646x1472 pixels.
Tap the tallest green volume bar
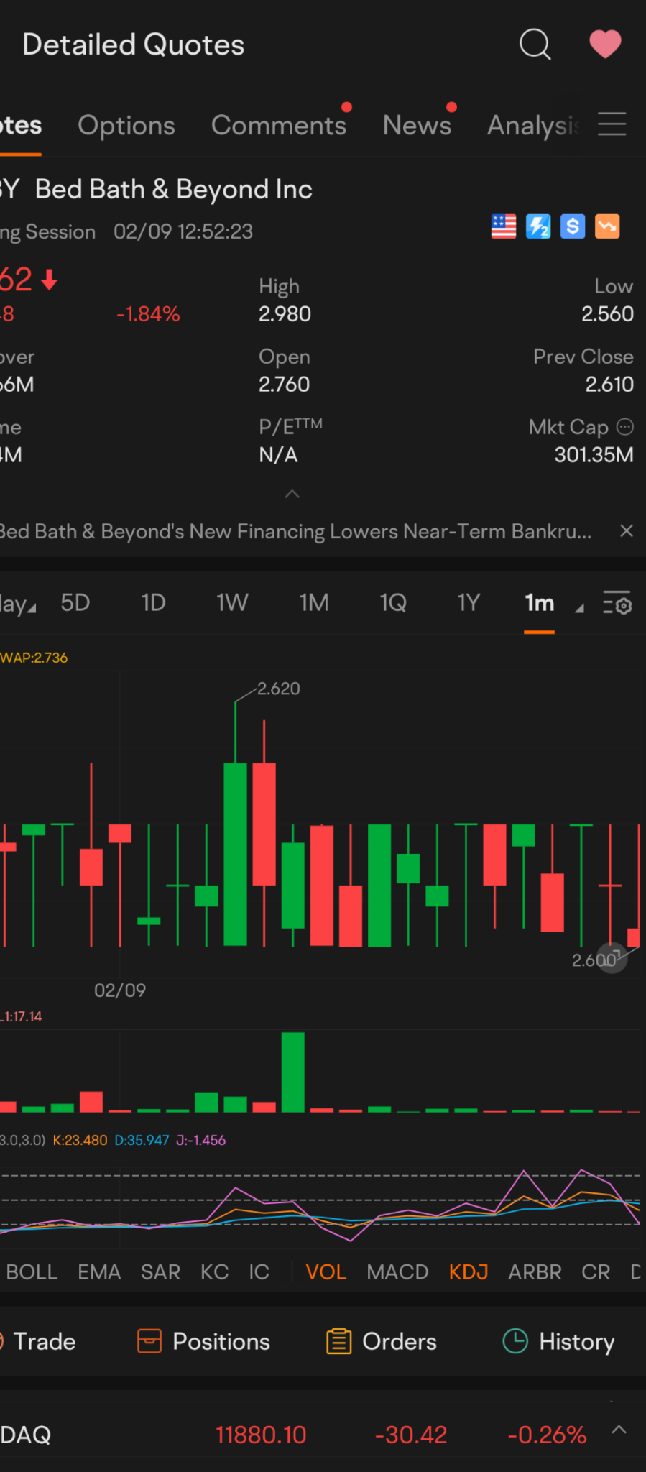pos(292,1072)
